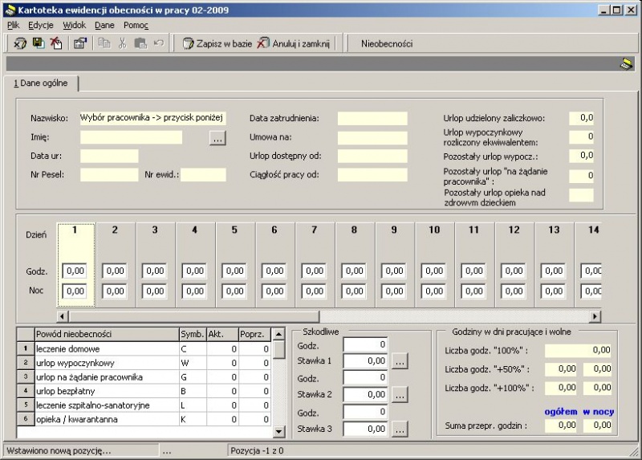
Task: Click the Data zatrudnienia field
Action: pyautogui.click(x=372, y=118)
